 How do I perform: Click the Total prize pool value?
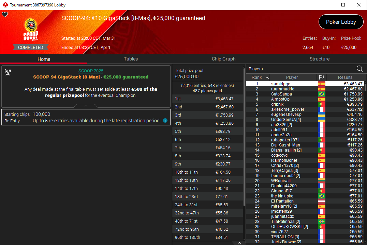(x=187, y=77)
